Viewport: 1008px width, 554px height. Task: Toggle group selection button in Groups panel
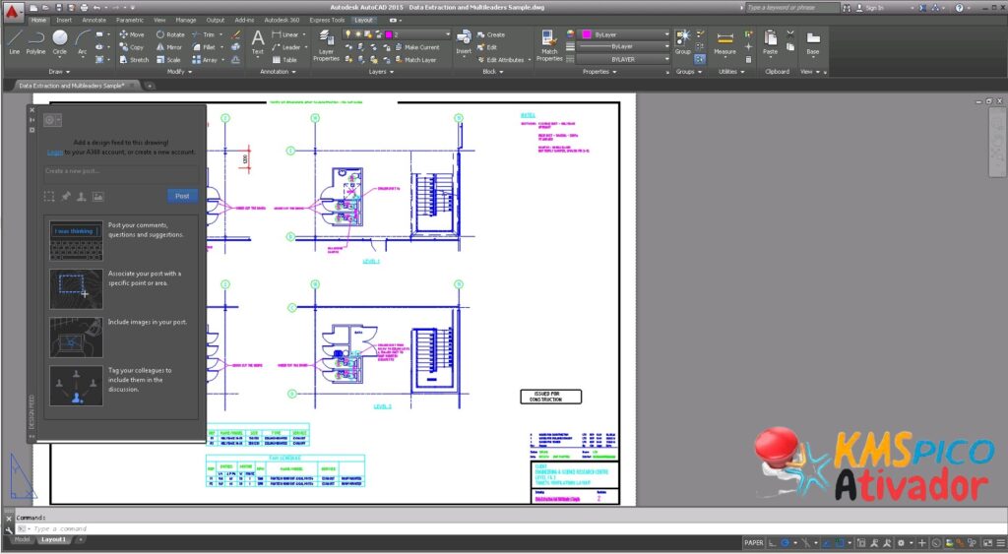pyautogui.click(x=700, y=59)
